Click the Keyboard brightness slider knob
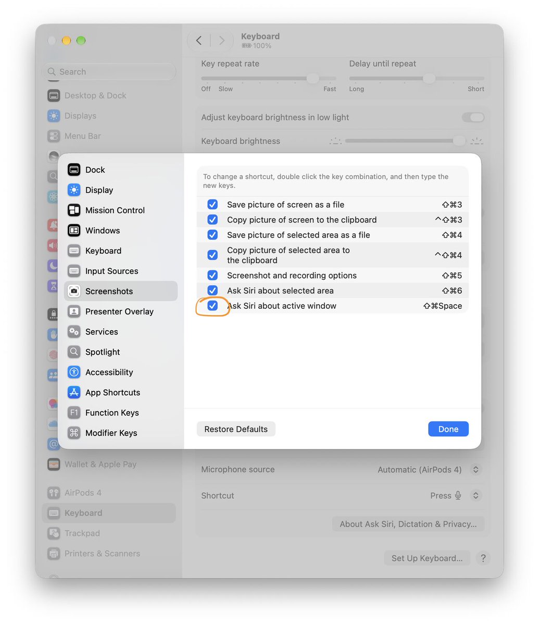 pos(459,141)
